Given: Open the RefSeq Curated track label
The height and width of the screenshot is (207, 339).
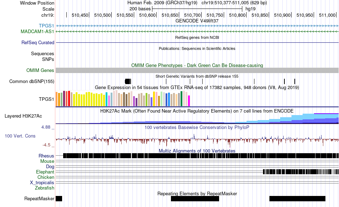Looking at the screenshot, I should click(x=37, y=42).
